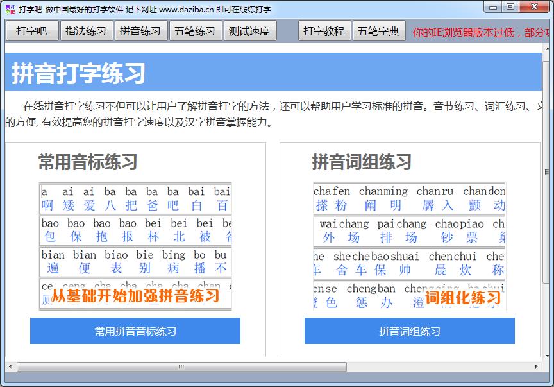Open the 测试速度 typing test
The image size is (554, 387).
(249, 31)
